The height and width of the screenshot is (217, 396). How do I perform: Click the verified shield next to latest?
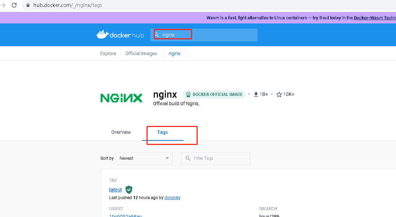129,189
